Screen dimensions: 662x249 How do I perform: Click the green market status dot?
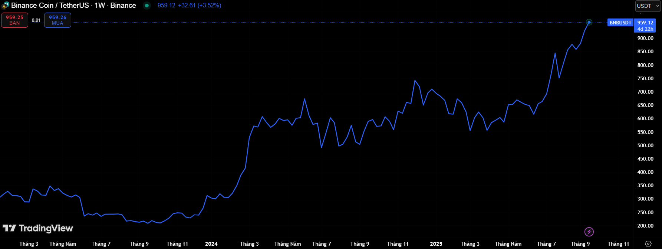pyautogui.click(x=147, y=6)
